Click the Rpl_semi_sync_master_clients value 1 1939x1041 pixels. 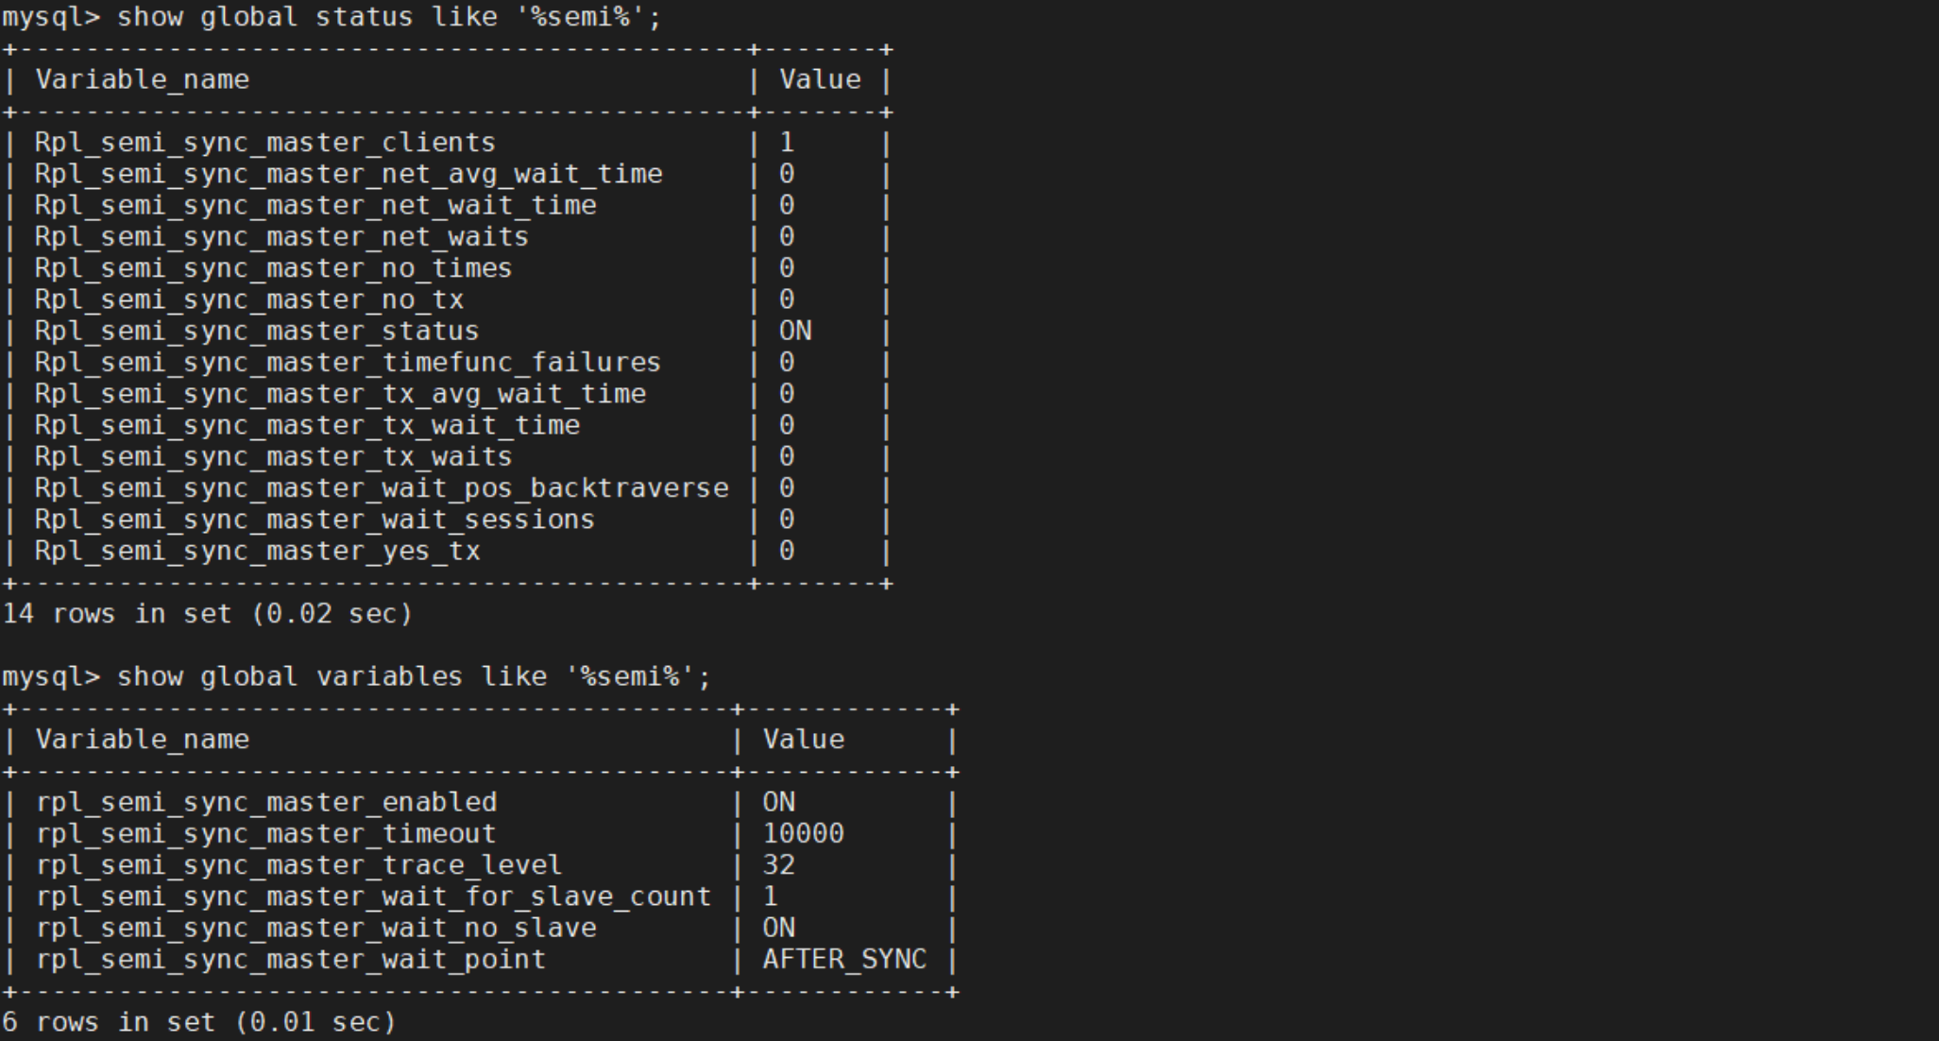coord(787,143)
